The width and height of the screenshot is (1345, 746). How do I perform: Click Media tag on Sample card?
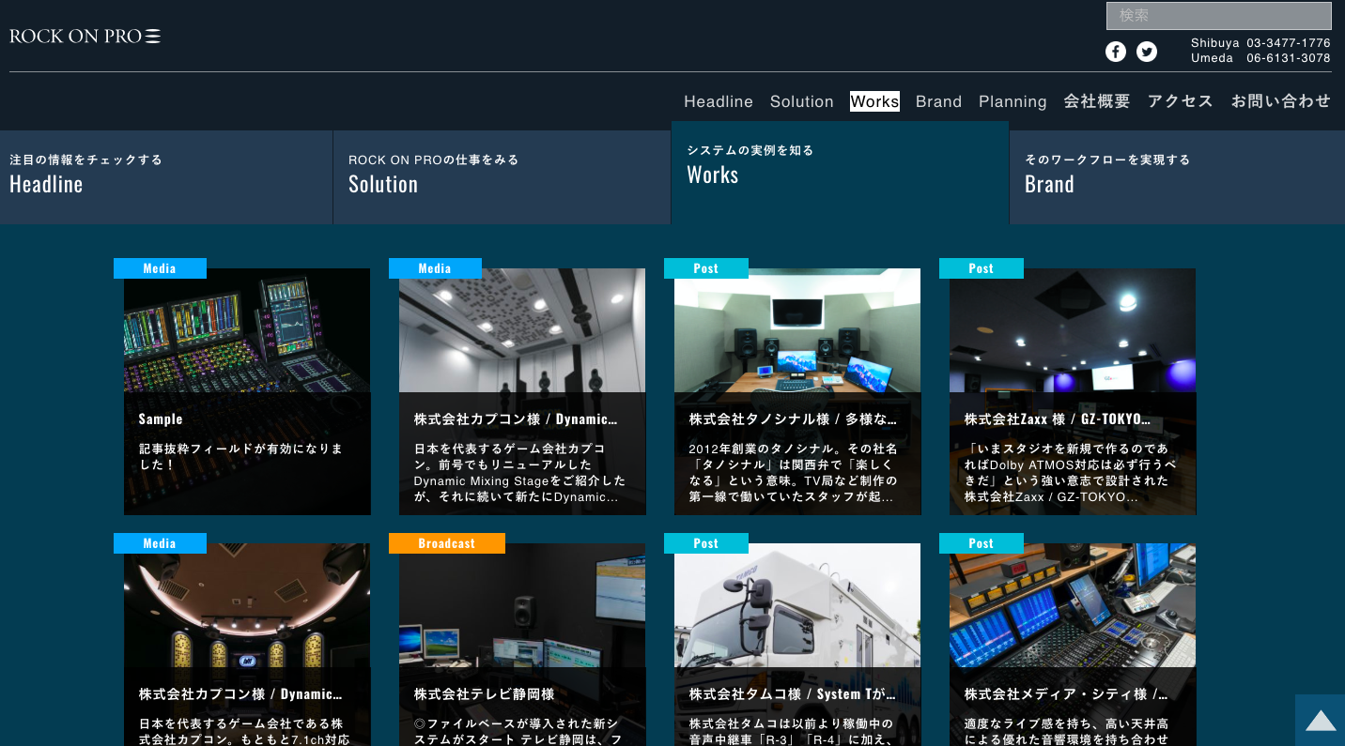[160, 268]
